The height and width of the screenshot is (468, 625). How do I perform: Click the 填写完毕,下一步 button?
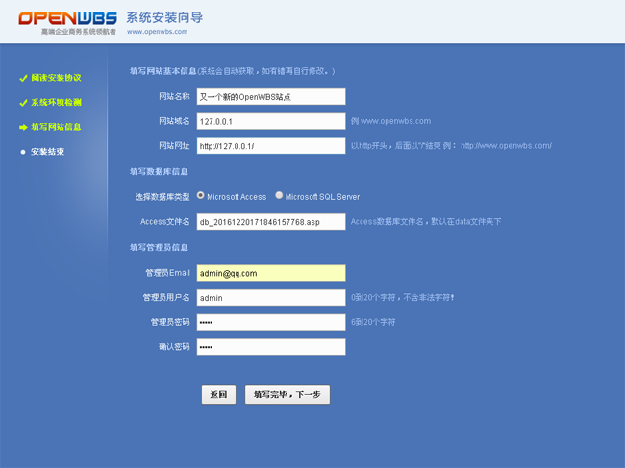tap(287, 395)
